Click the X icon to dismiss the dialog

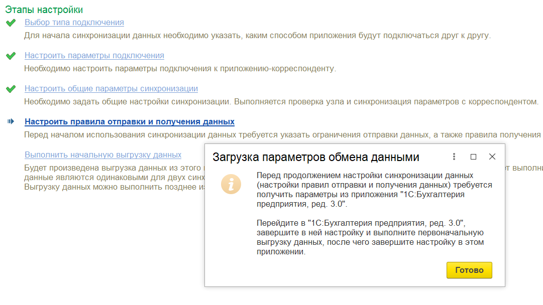coord(491,157)
